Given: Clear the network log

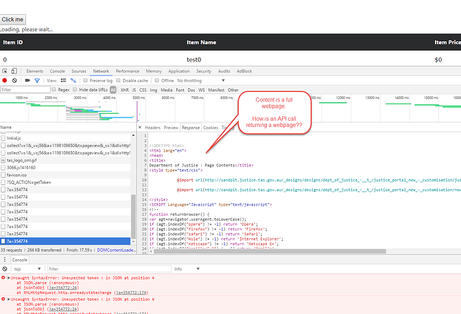Looking at the screenshot, I should (15, 80).
